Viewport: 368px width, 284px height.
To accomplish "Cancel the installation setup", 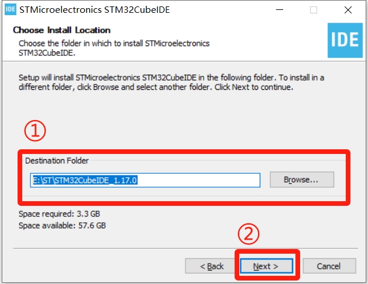I will click(x=329, y=266).
